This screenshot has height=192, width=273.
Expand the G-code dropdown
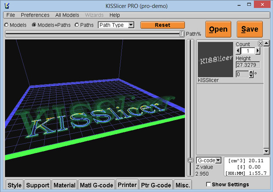pos(209,160)
